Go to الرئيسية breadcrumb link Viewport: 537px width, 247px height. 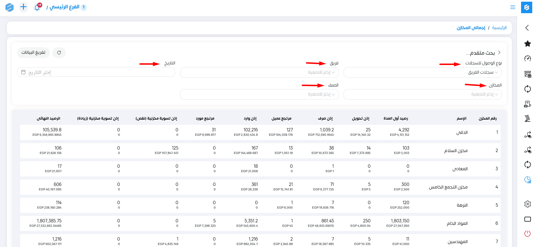point(499,28)
